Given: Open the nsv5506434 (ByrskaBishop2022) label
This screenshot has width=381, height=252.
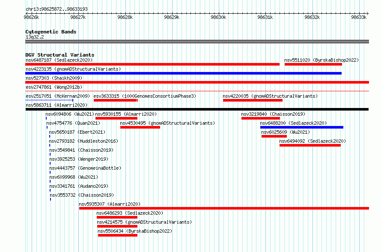Looking at the screenshot, I should click(x=135, y=231).
